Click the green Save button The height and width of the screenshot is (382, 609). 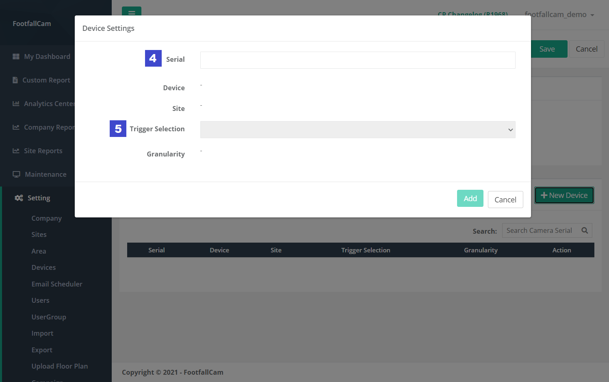click(x=548, y=49)
